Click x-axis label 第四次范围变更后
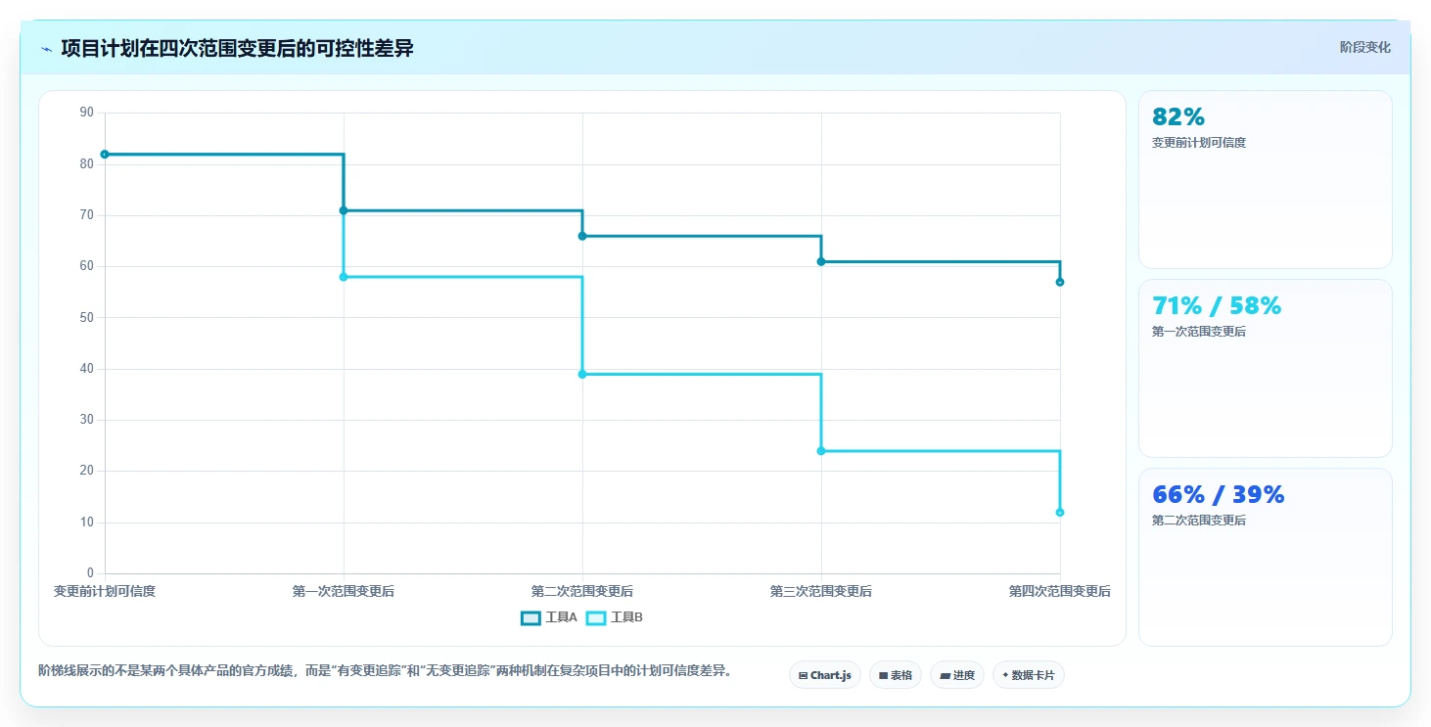 (1060, 591)
